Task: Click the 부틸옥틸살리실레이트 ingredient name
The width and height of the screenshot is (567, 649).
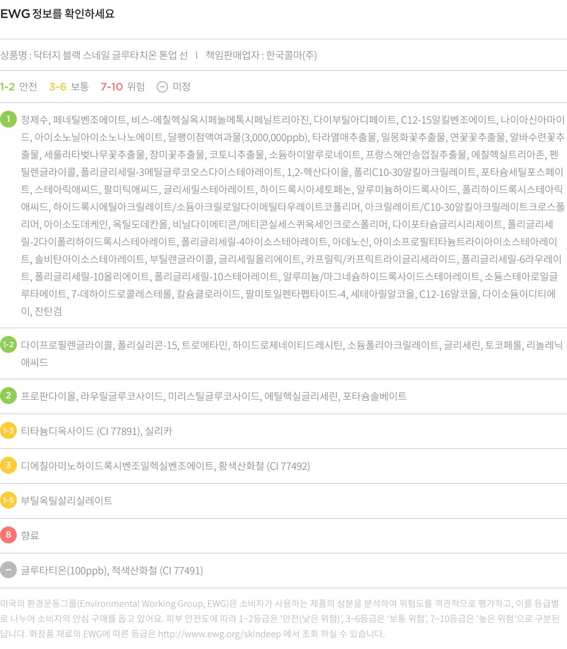Action: pyautogui.click(x=66, y=500)
